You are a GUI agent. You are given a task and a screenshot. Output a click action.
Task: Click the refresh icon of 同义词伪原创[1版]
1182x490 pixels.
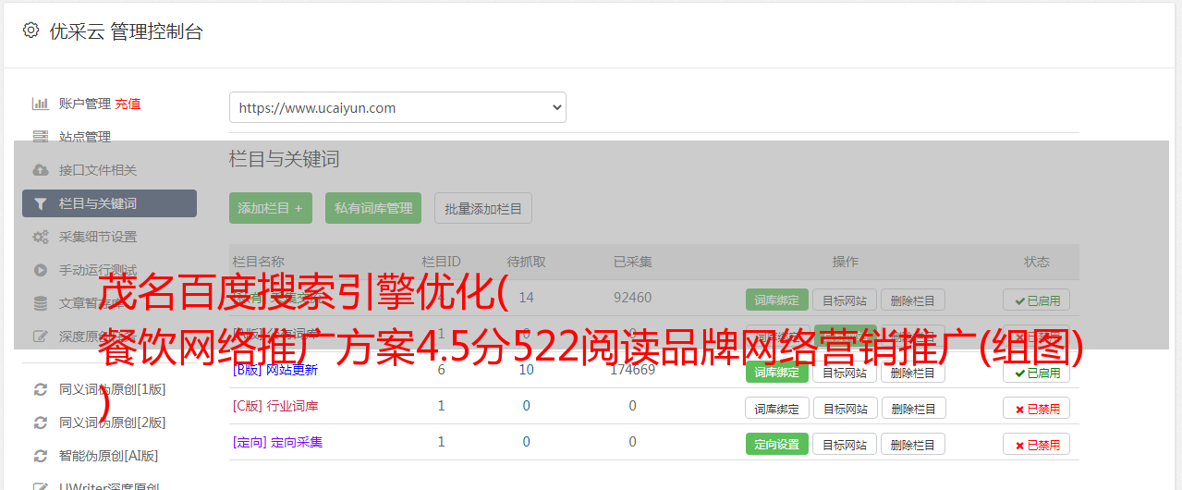[40, 389]
